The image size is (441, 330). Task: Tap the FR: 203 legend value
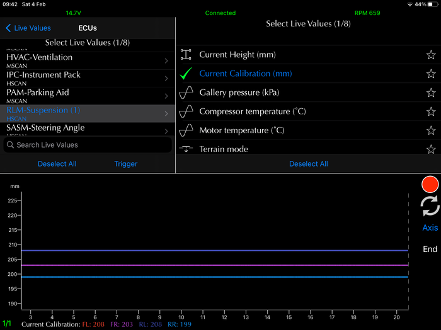(121, 324)
